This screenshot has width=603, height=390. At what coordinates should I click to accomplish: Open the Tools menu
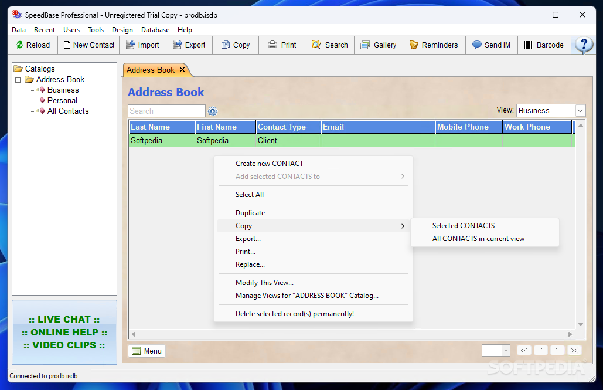[96, 30]
